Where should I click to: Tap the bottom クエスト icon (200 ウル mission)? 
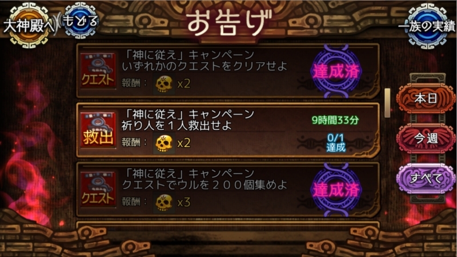(98, 189)
